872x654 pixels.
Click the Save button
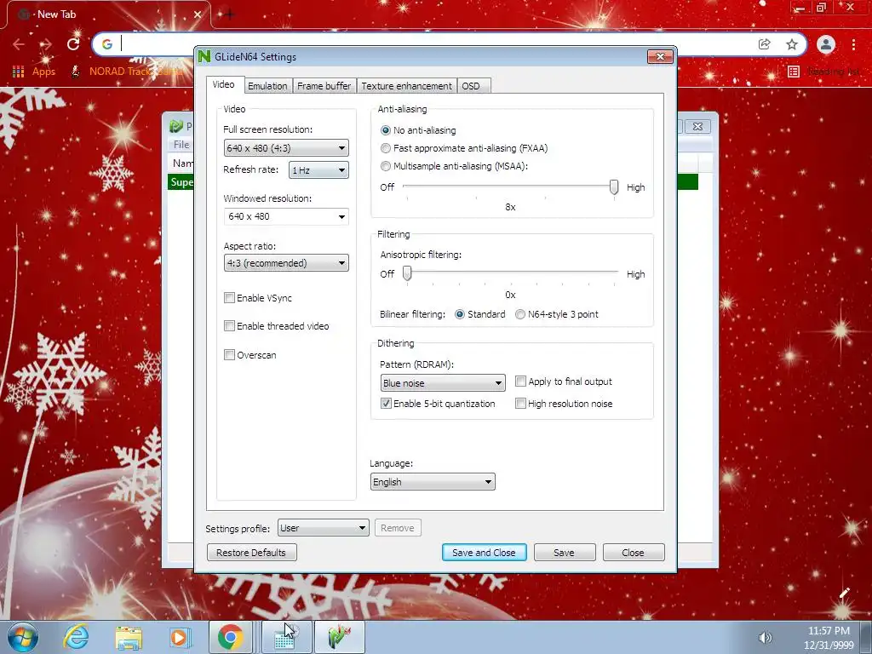(x=565, y=552)
